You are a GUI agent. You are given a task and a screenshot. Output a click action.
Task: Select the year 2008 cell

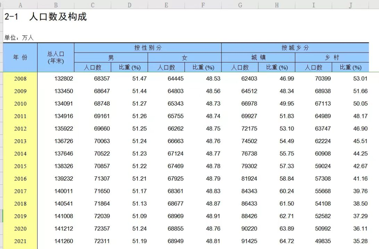click(x=20, y=79)
